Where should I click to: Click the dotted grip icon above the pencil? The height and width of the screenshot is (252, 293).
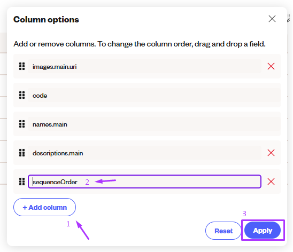pos(289,15)
